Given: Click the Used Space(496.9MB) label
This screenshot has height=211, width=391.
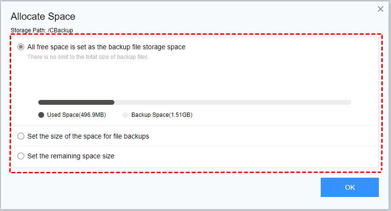Looking at the screenshot, I should [77, 115].
